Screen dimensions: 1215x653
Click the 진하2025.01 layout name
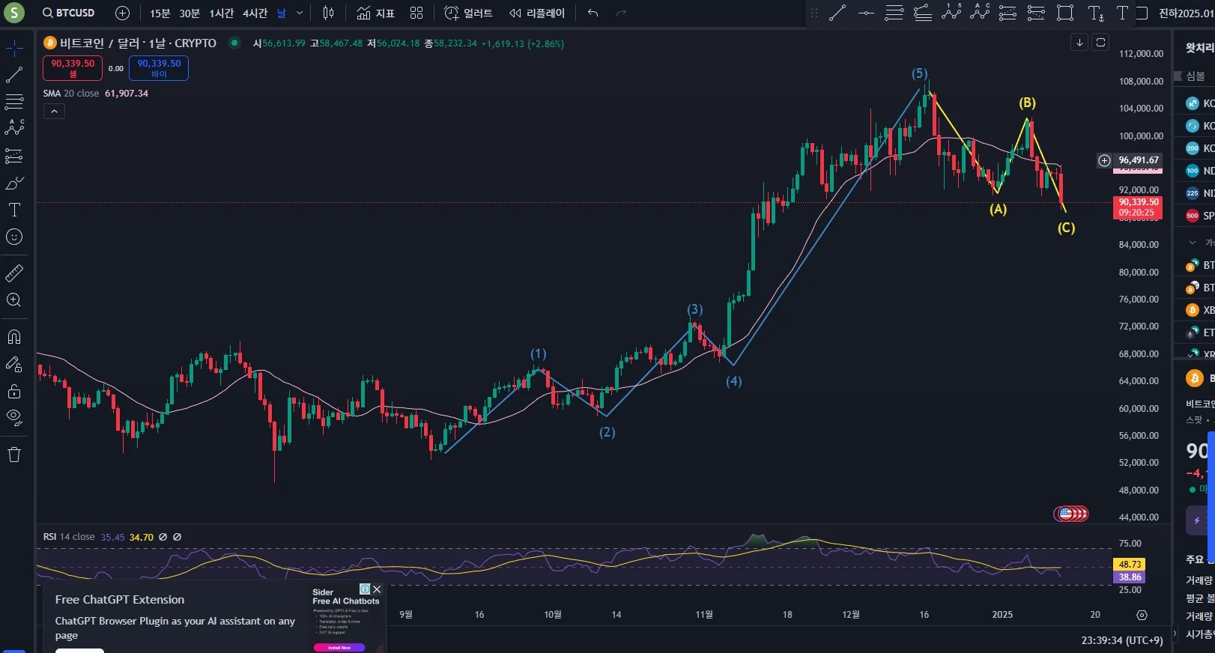(x=1187, y=13)
